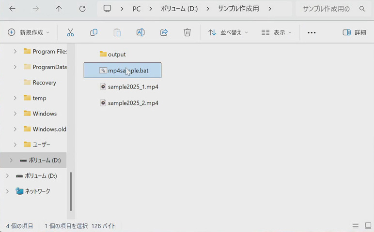The image size is (374, 232).
Task: Click the Copy icon in toolbar
Action: coord(93,32)
